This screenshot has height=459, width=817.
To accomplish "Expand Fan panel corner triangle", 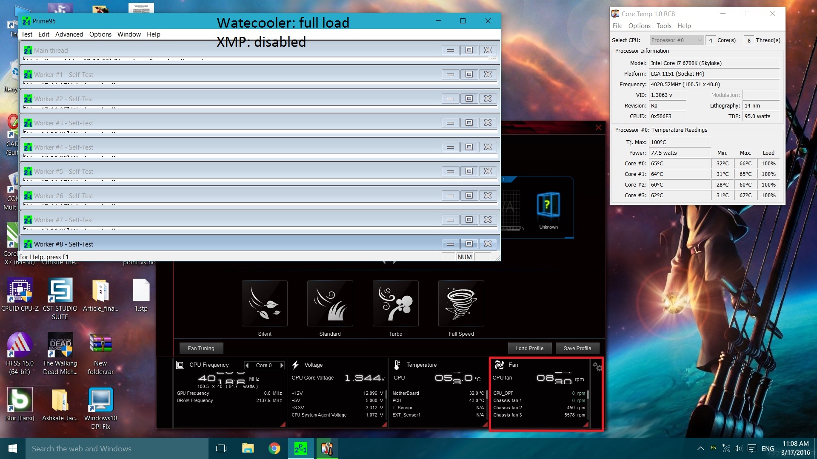I will pos(586,424).
